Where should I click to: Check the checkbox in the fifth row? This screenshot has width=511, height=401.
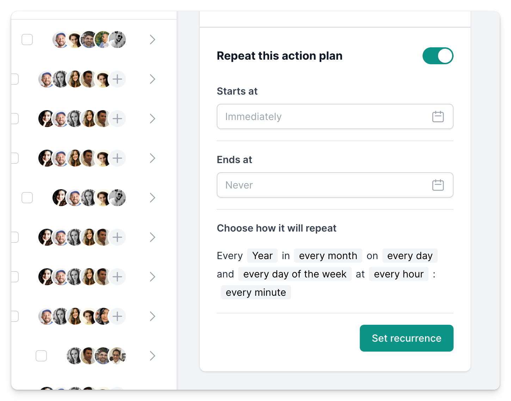pos(27,198)
